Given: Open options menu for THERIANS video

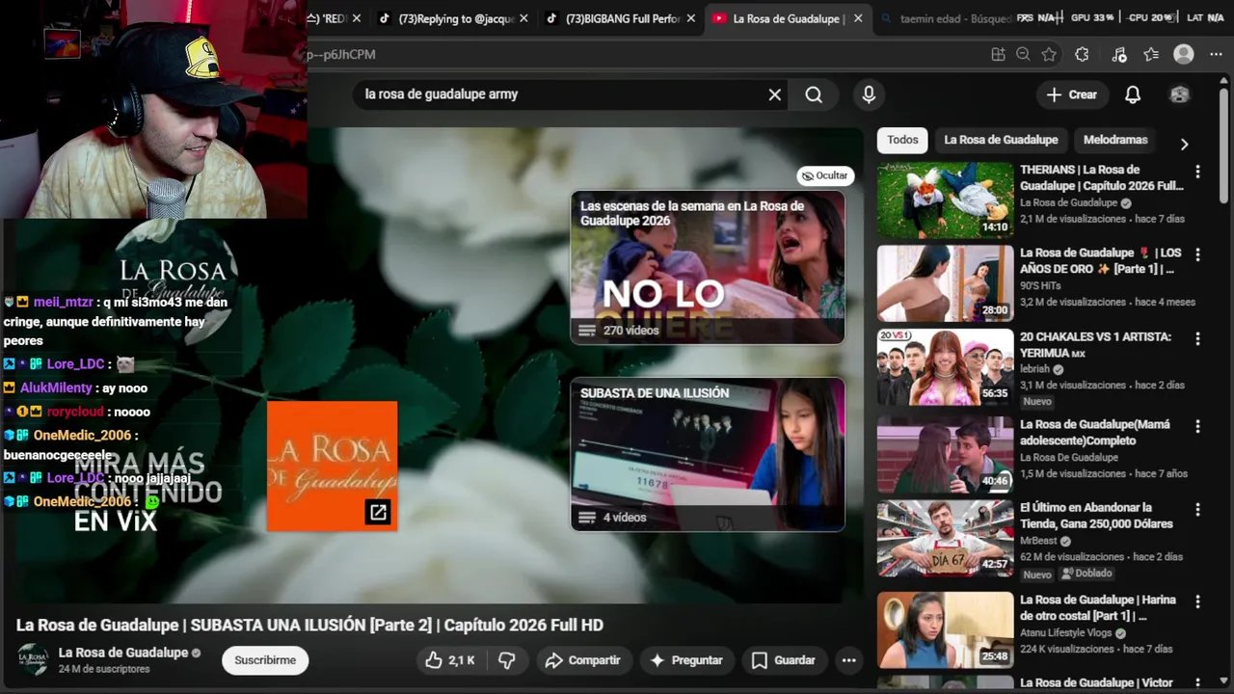Looking at the screenshot, I should pyautogui.click(x=1197, y=172).
